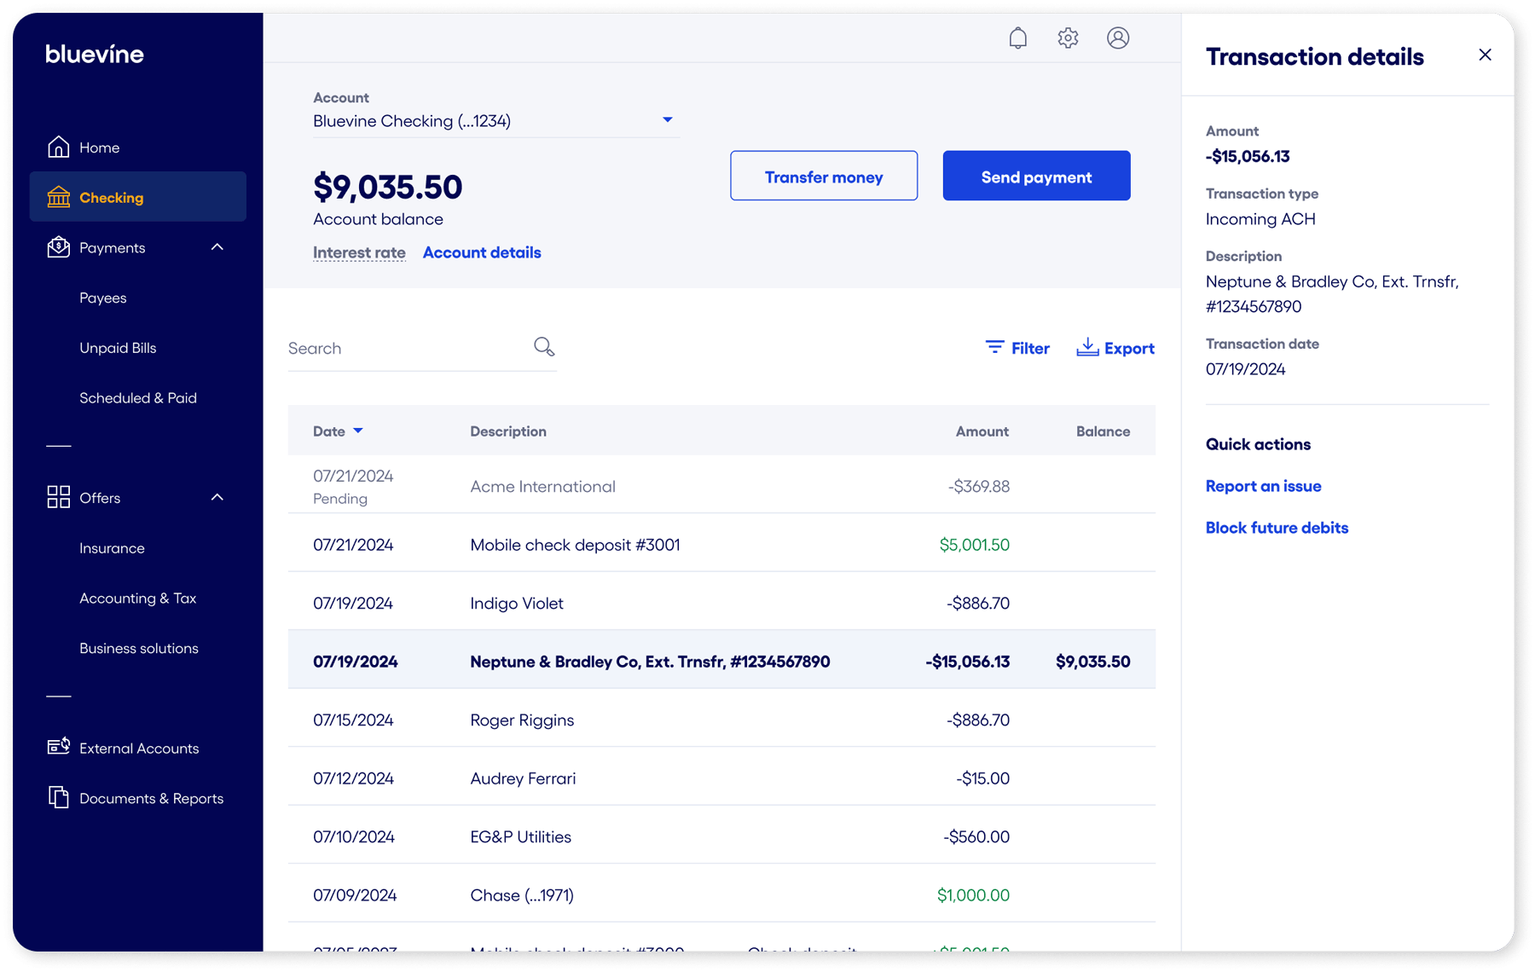Go to Home in the sidebar
This screenshot has height=972, width=1535.
[x=99, y=148]
